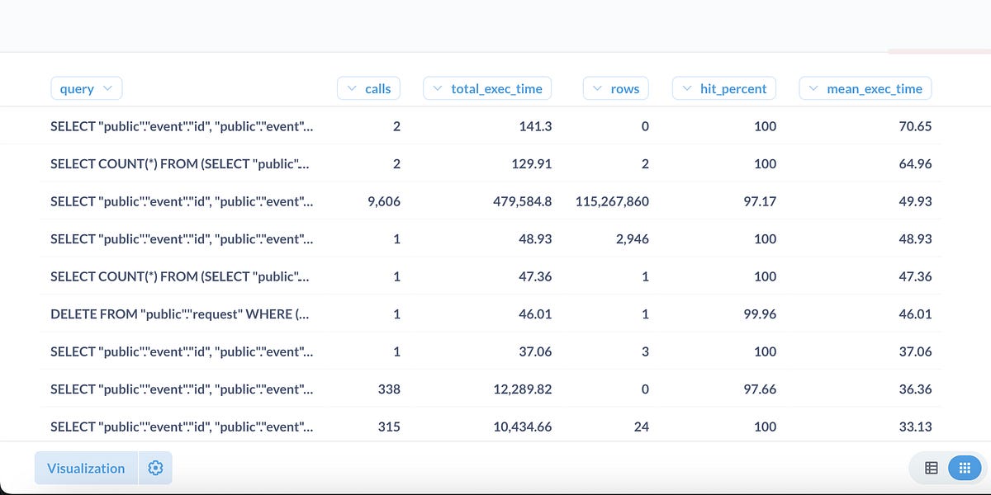Screen dimensions: 991x495
Task: Click the DELETE FROM "public"."request" query row
Action: point(182,314)
